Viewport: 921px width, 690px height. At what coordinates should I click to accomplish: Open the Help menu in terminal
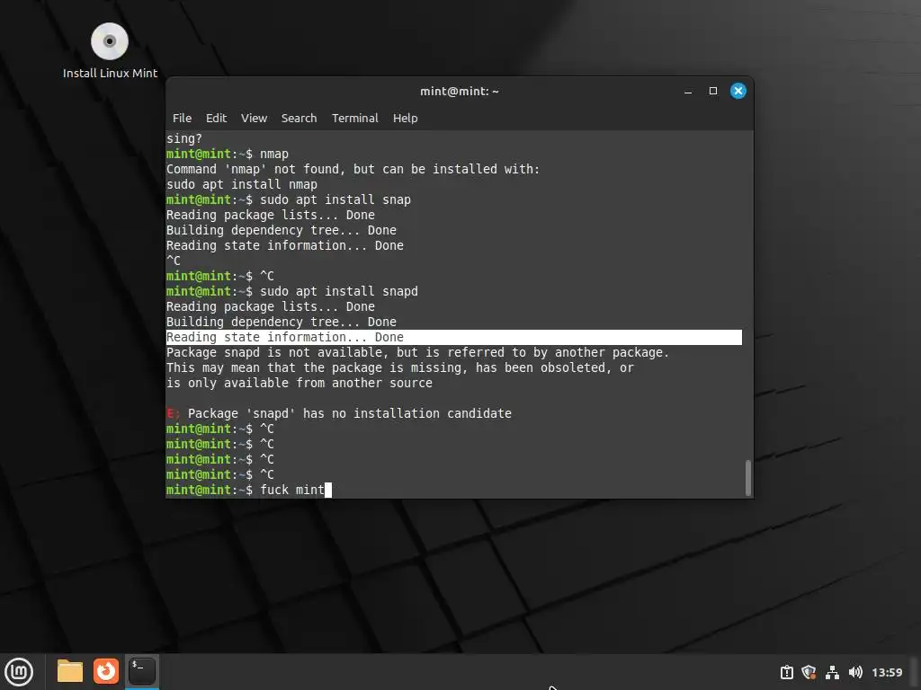[x=406, y=118]
